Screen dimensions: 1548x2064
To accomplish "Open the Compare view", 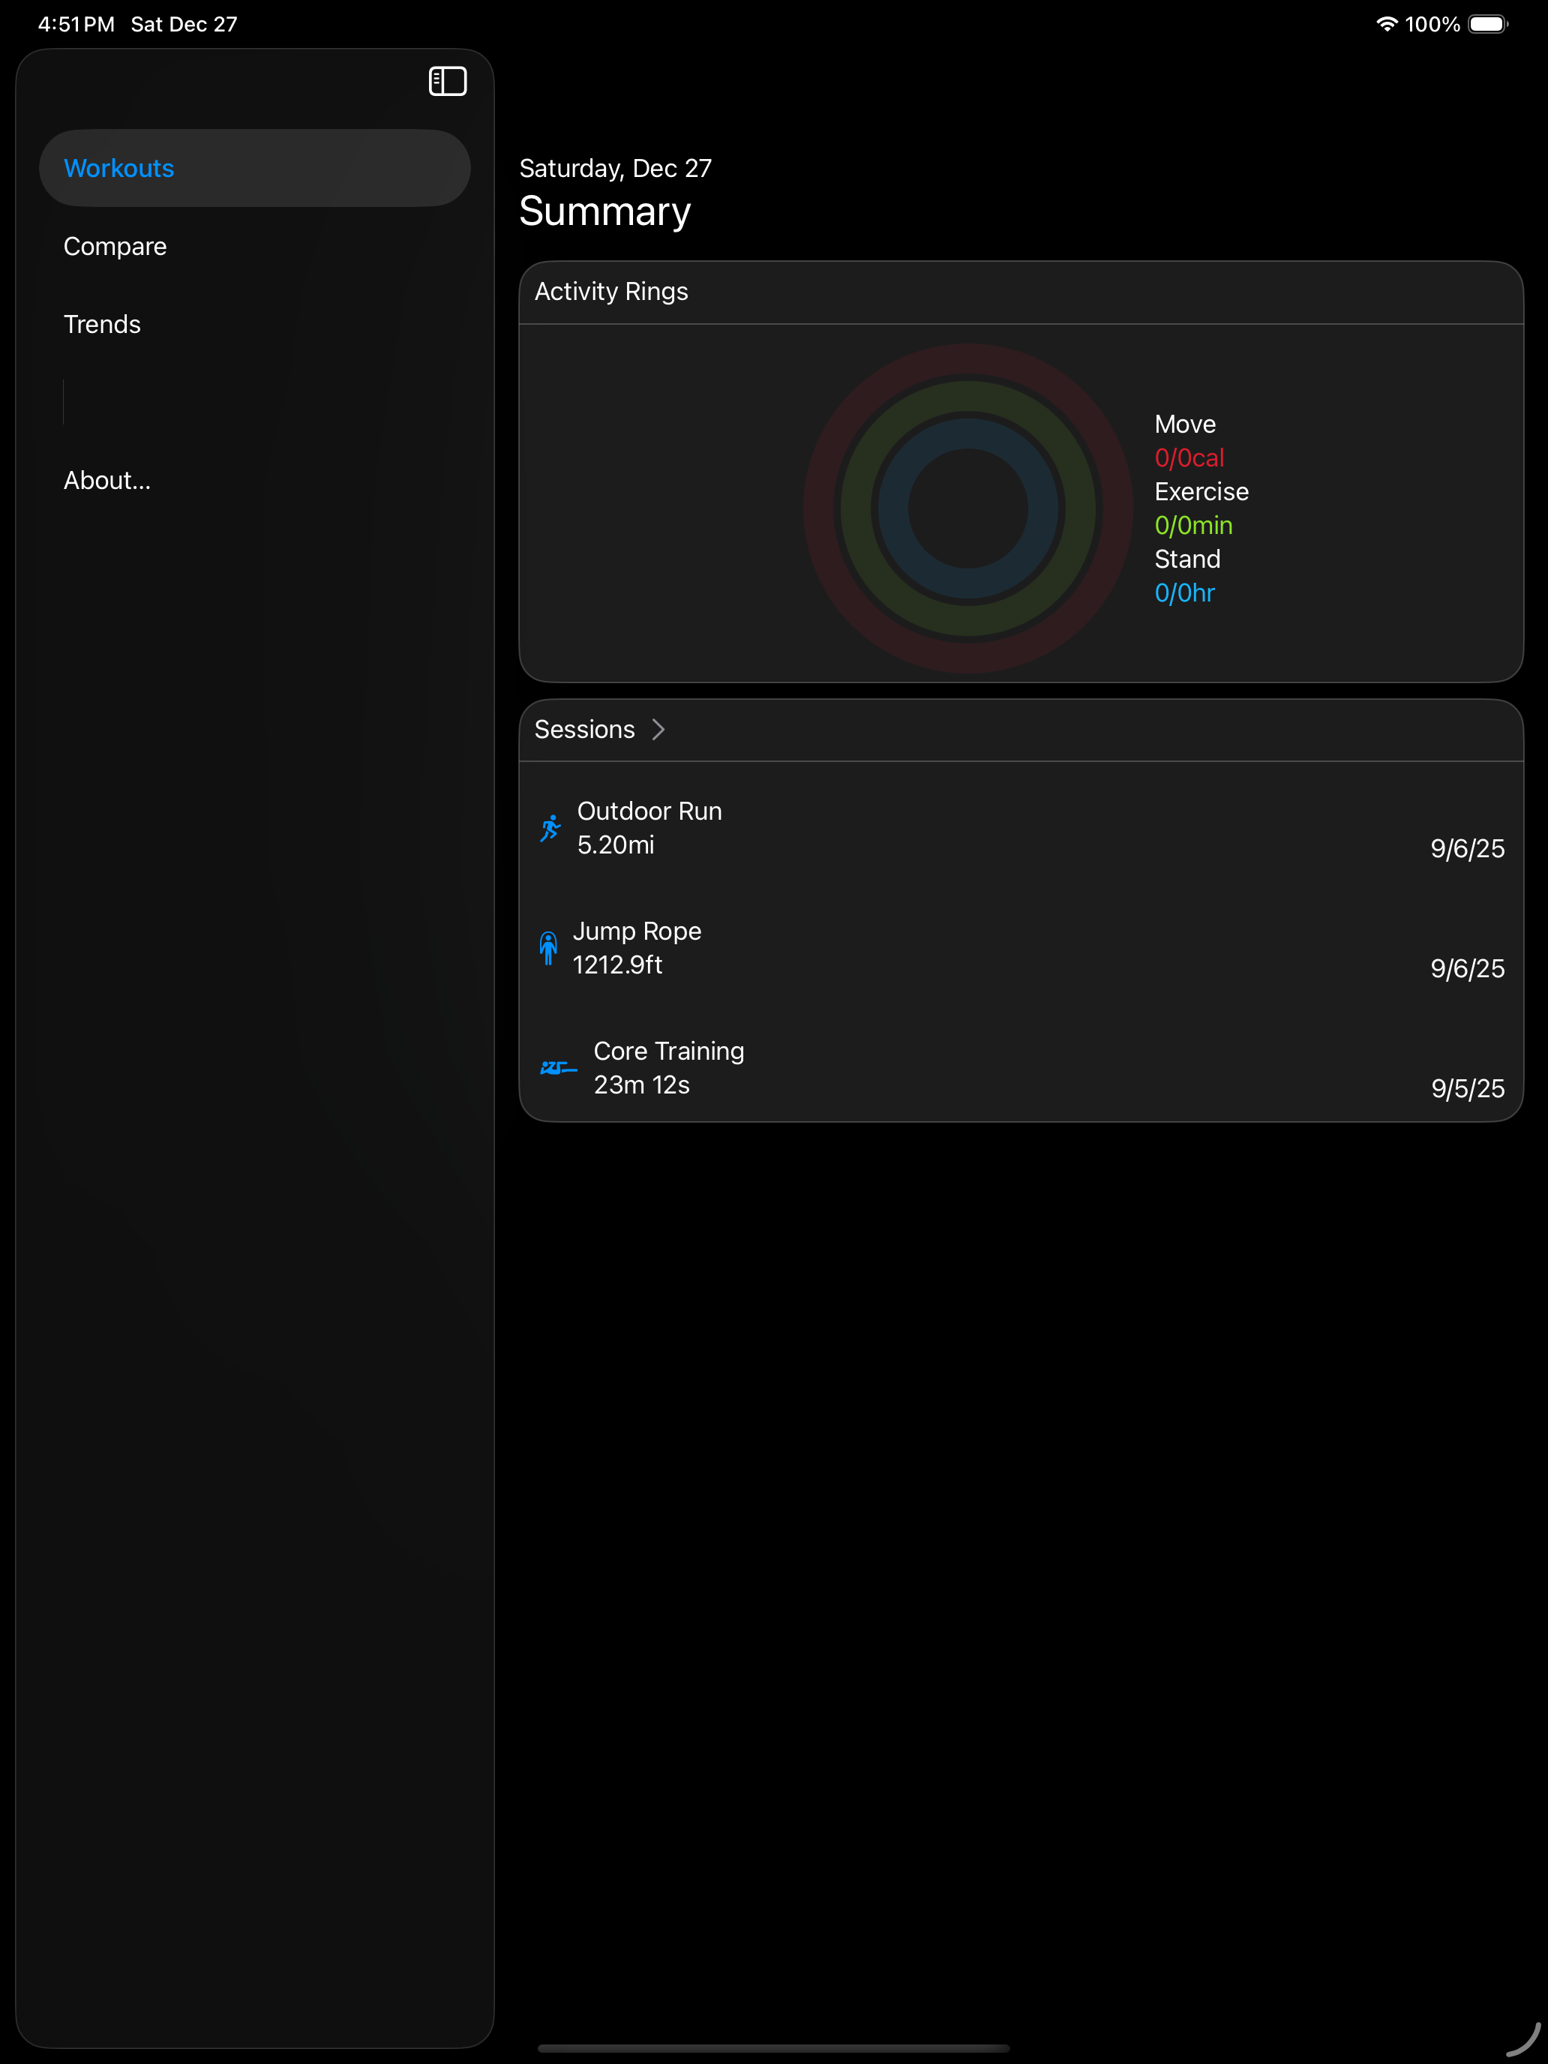I will tap(115, 245).
